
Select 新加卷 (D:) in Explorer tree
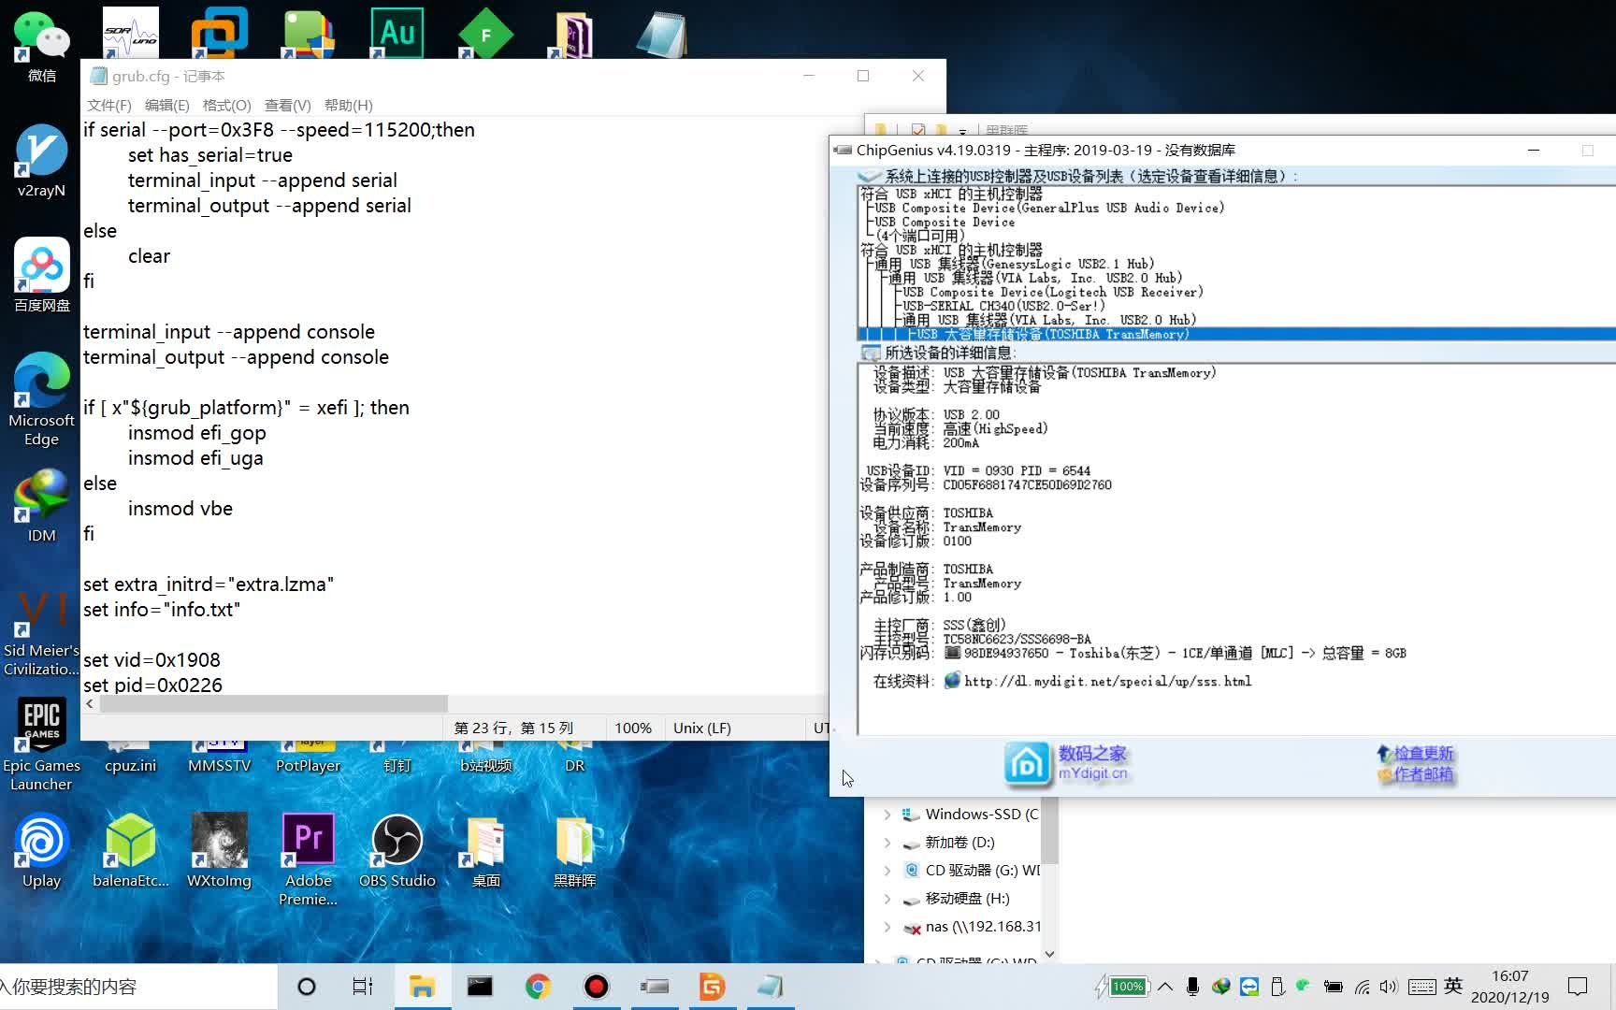click(x=959, y=843)
